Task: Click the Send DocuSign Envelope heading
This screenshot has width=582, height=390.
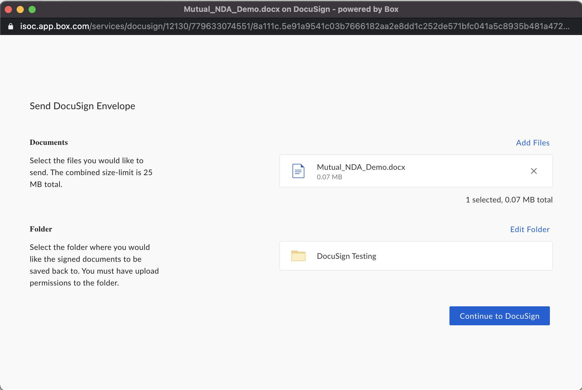Action: tap(82, 106)
